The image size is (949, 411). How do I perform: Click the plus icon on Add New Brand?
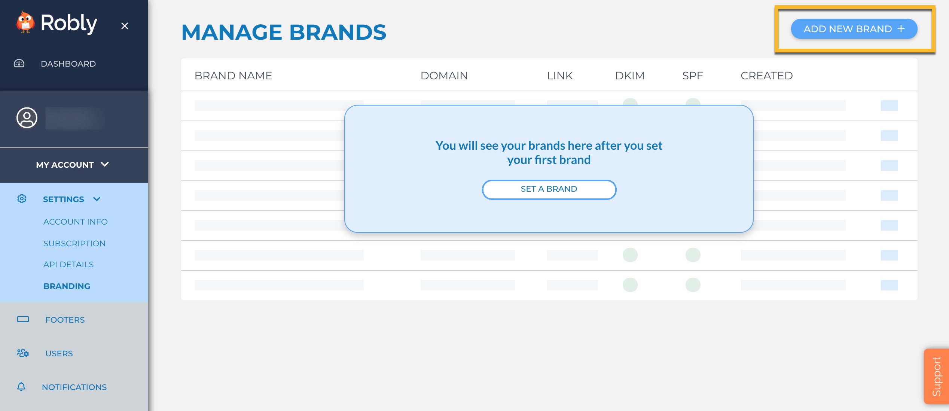click(x=901, y=28)
